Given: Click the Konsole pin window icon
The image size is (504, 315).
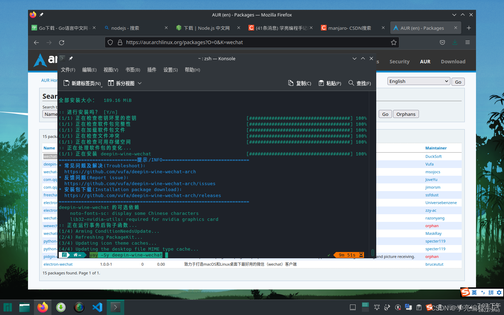Looking at the screenshot, I should pyautogui.click(x=71, y=58).
